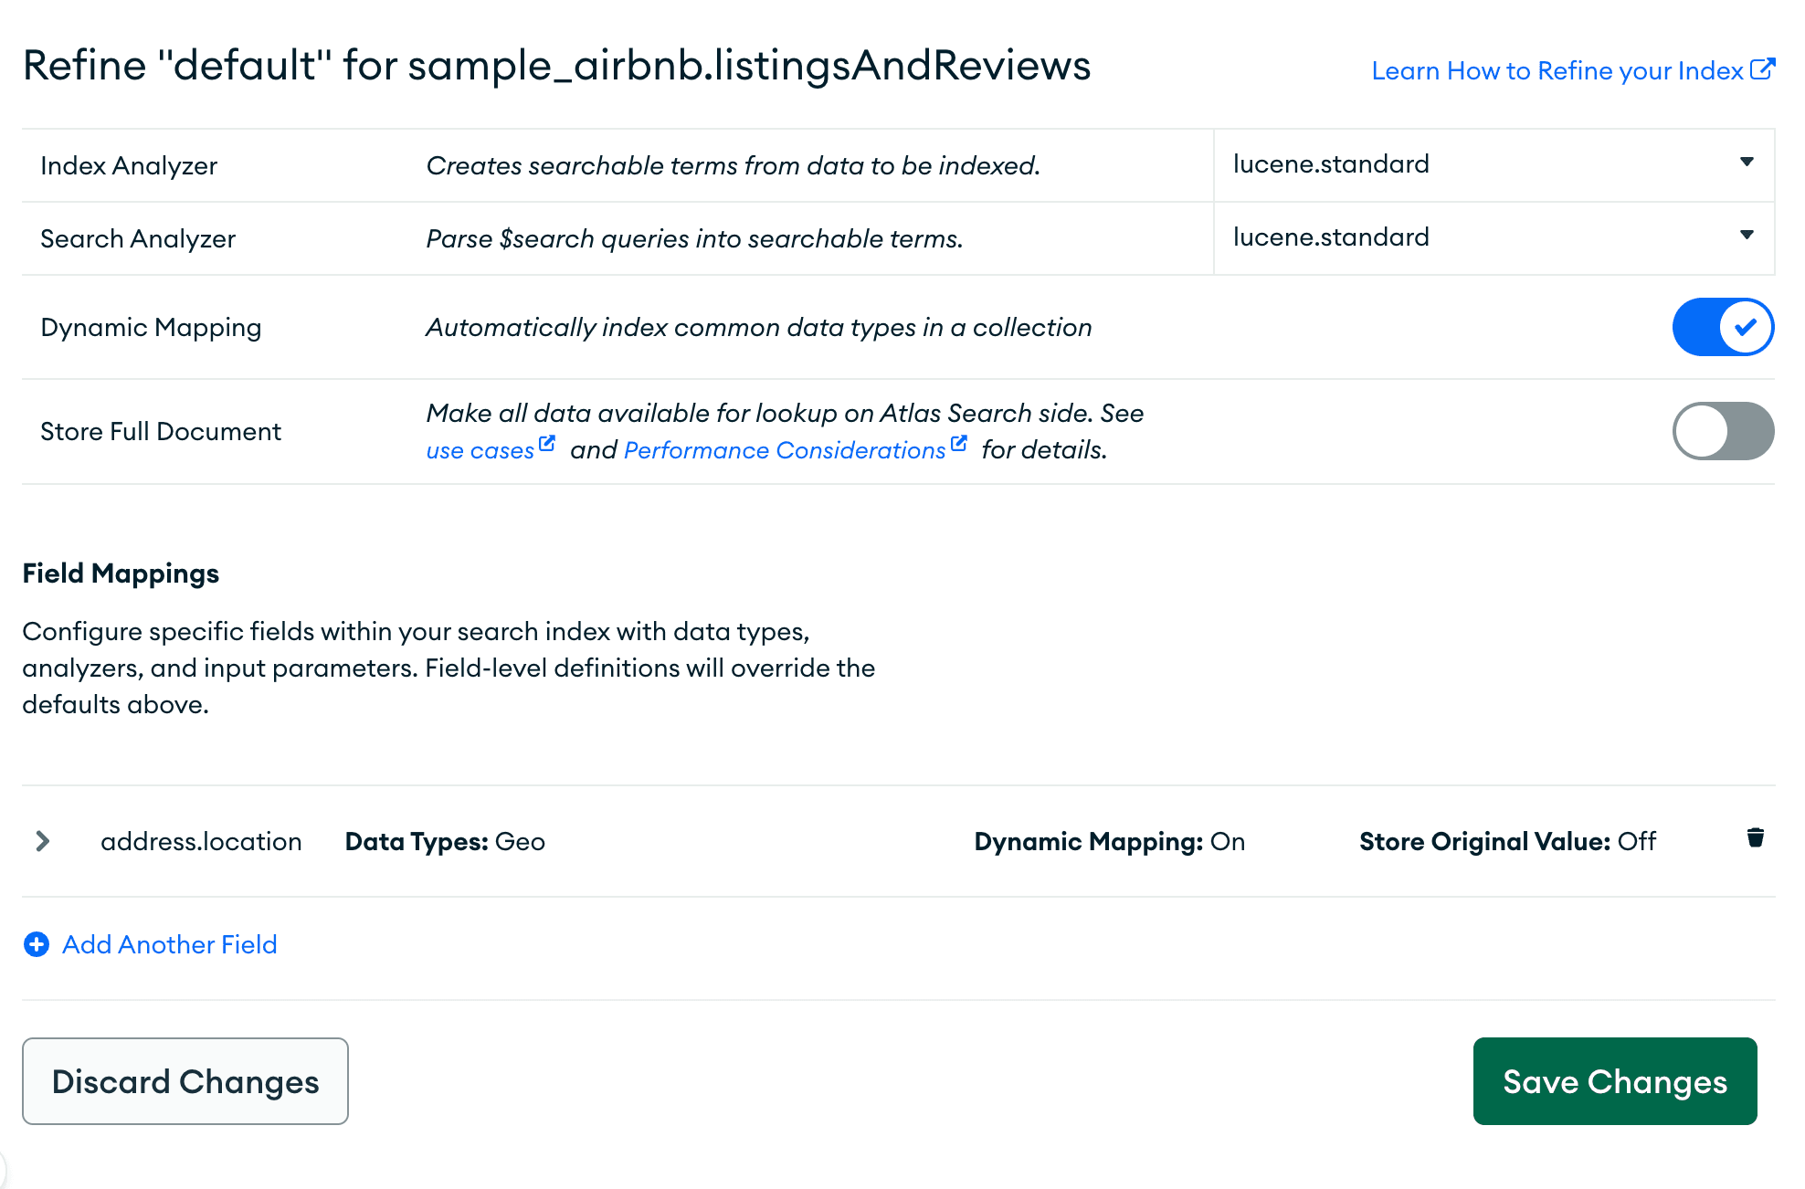Click Discard Changes button

(x=185, y=1081)
